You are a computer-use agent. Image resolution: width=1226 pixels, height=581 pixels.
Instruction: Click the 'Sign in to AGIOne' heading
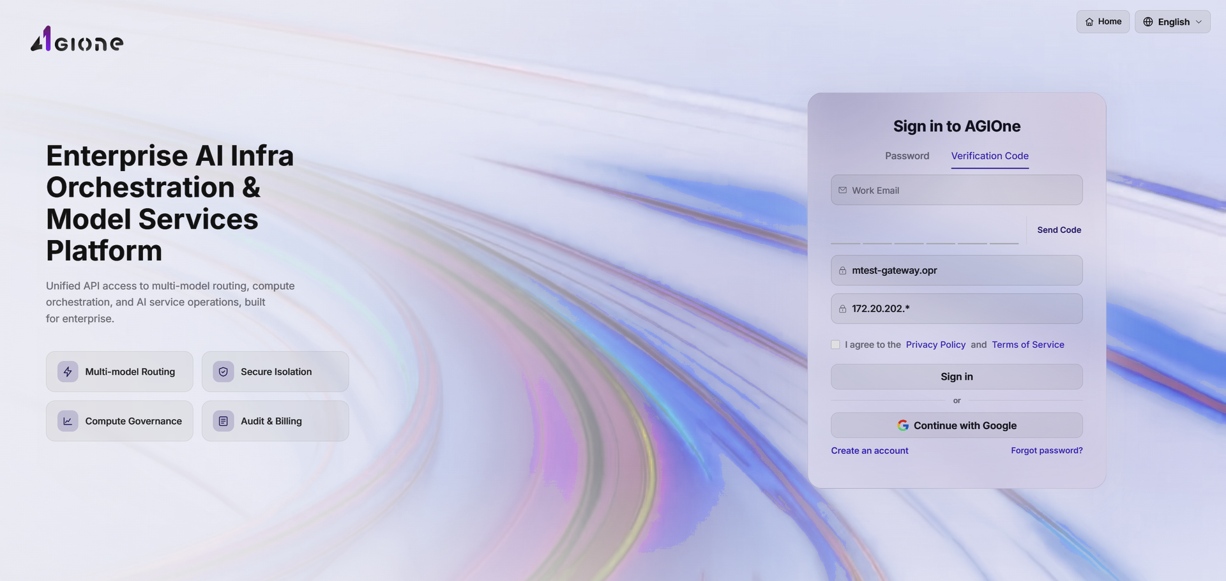pos(957,126)
